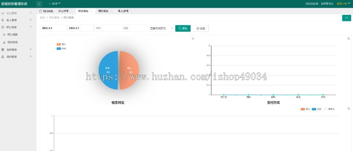Viewport: 353px width, 151px height.
Task: Click the start date field 2023-3-1
Action: pyautogui.click(x=53, y=28)
